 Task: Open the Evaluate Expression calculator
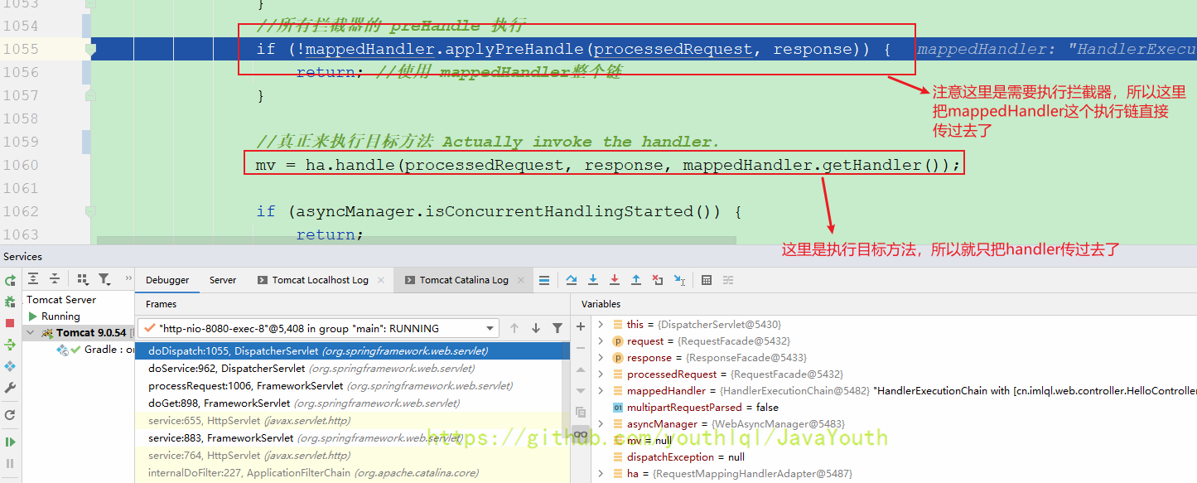pyautogui.click(x=707, y=280)
